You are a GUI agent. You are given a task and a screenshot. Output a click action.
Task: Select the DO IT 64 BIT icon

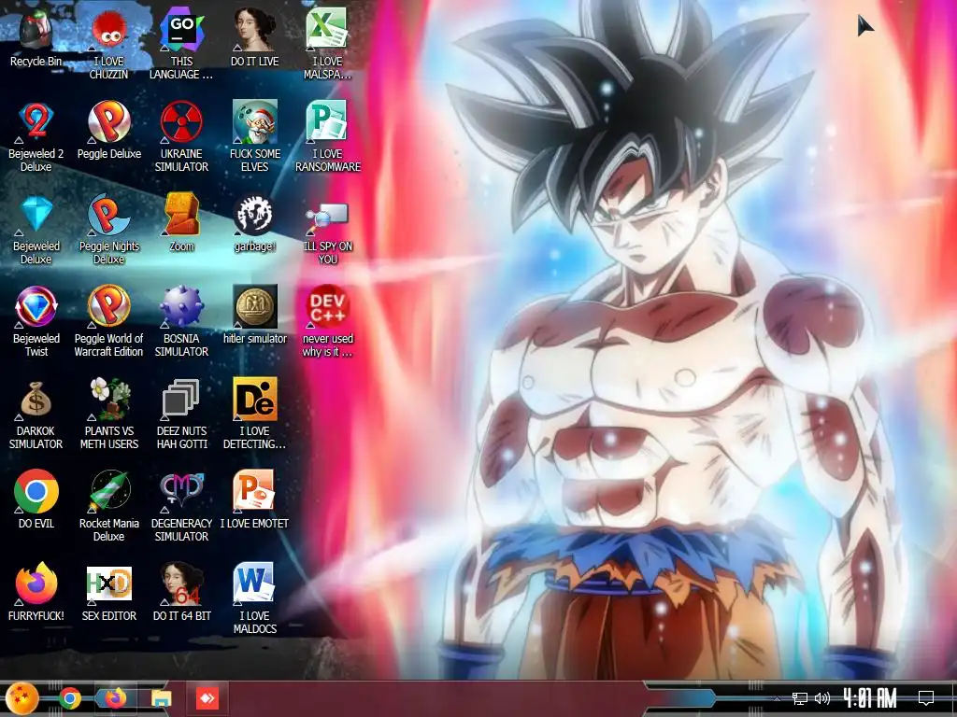181,584
